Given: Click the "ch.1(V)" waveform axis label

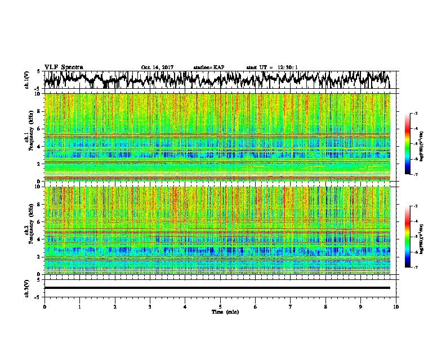Looking at the screenshot, I should 27,80.
